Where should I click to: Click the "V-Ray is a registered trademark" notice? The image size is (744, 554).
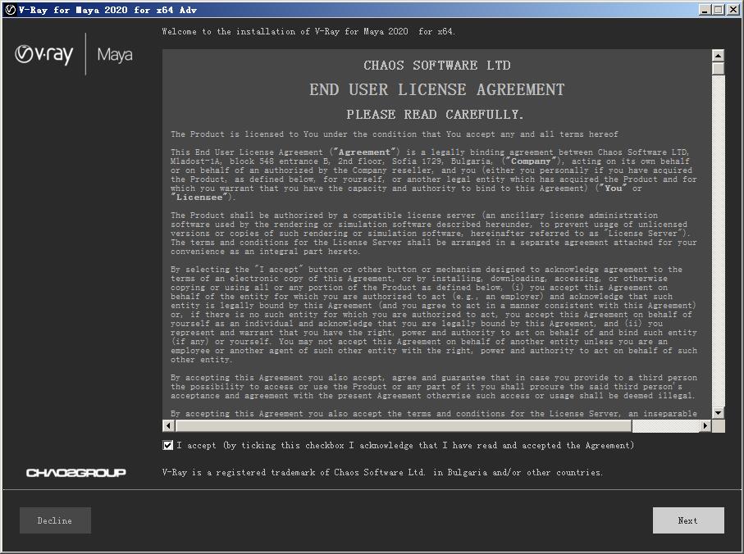382,472
